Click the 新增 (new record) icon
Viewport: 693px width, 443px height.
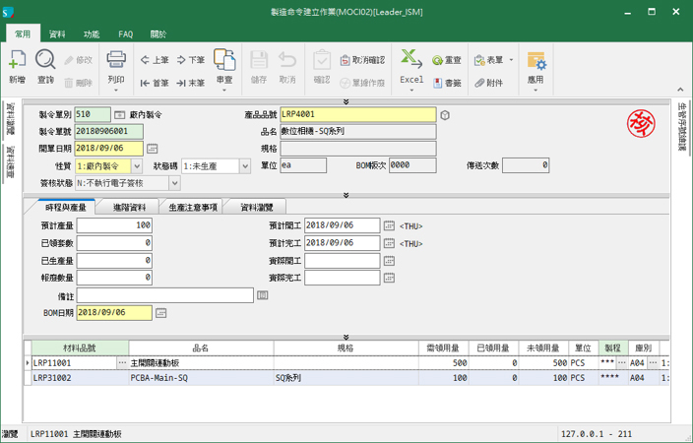pyautogui.click(x=17, y=61)
